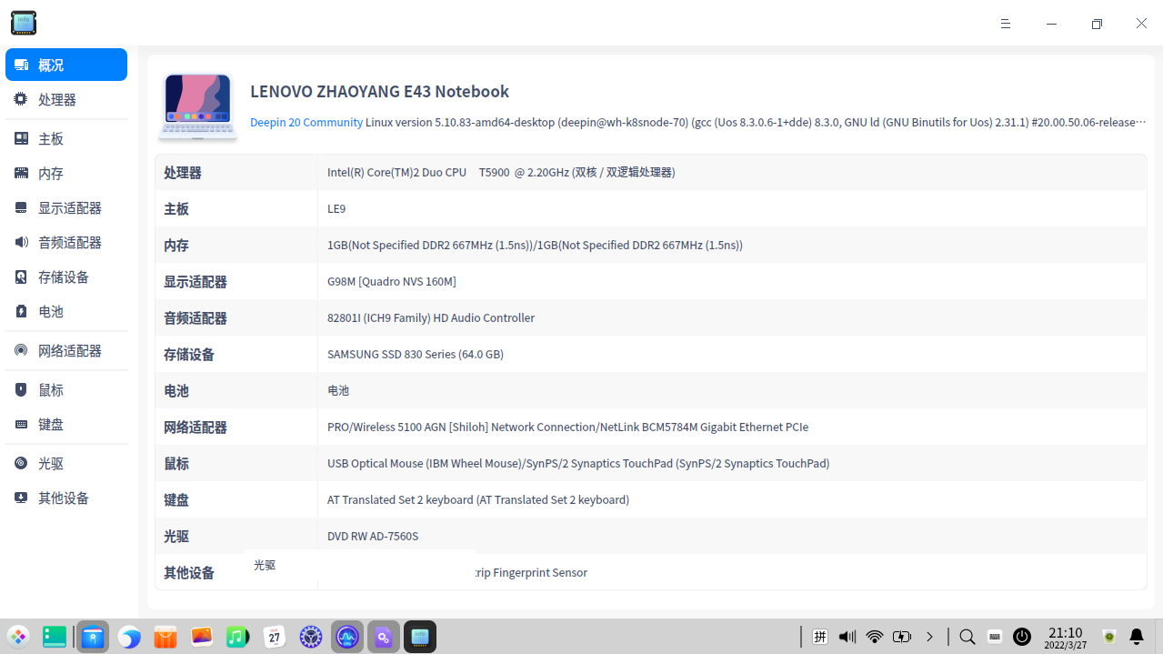Open the 主板 motherboard section
Image resolution: width=1163 pixels, height=654 pixels.
(x=66, y=138)
